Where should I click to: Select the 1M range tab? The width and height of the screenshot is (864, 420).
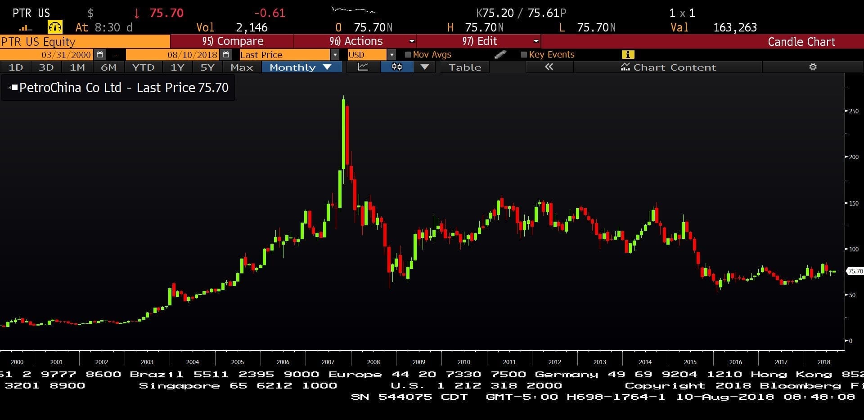point(77,67)
